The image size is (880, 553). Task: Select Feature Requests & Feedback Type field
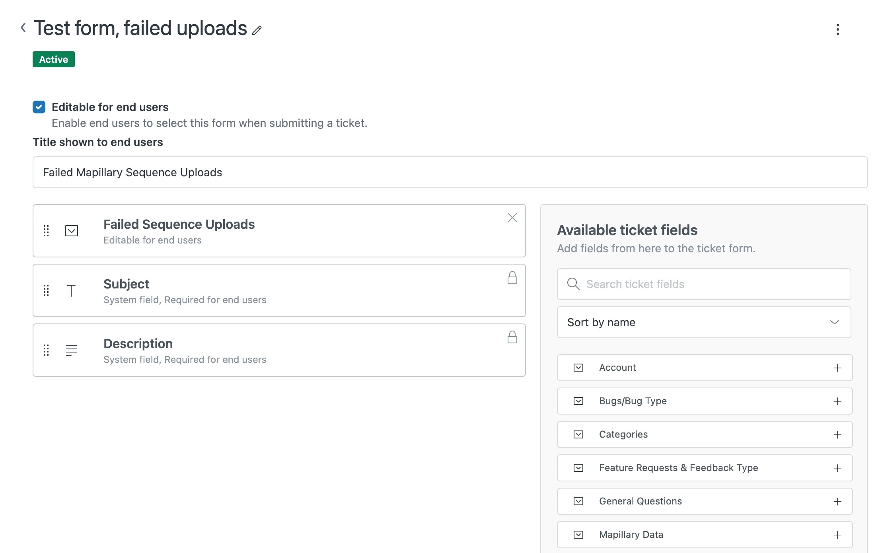coord(678,468)
